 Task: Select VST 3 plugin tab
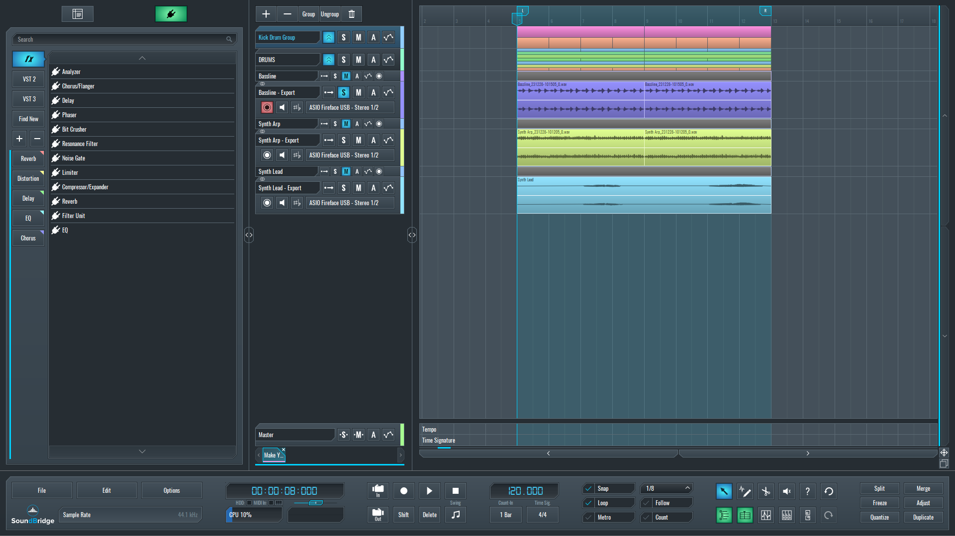coord(28,99)
